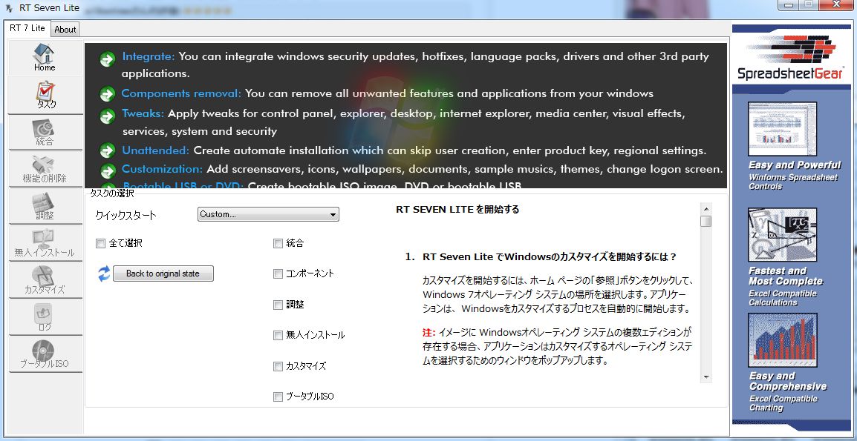Click the Back to original state button
Screen dimensions: 857x441
pyautogui.click(x=163, y=273)
